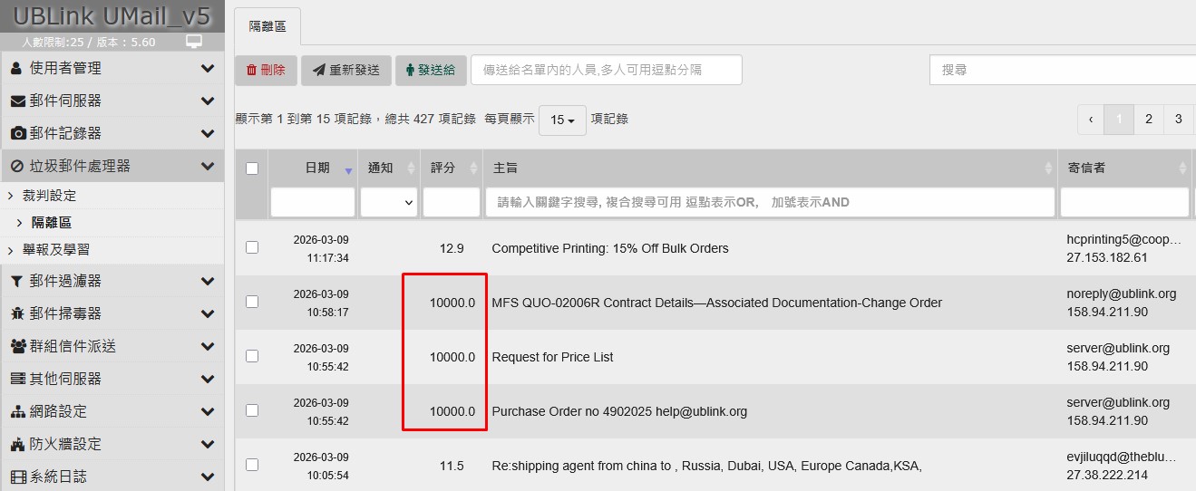Open 使用者管理 user management menu
The image size is (1196, 491).
click(x=112, y=68)
